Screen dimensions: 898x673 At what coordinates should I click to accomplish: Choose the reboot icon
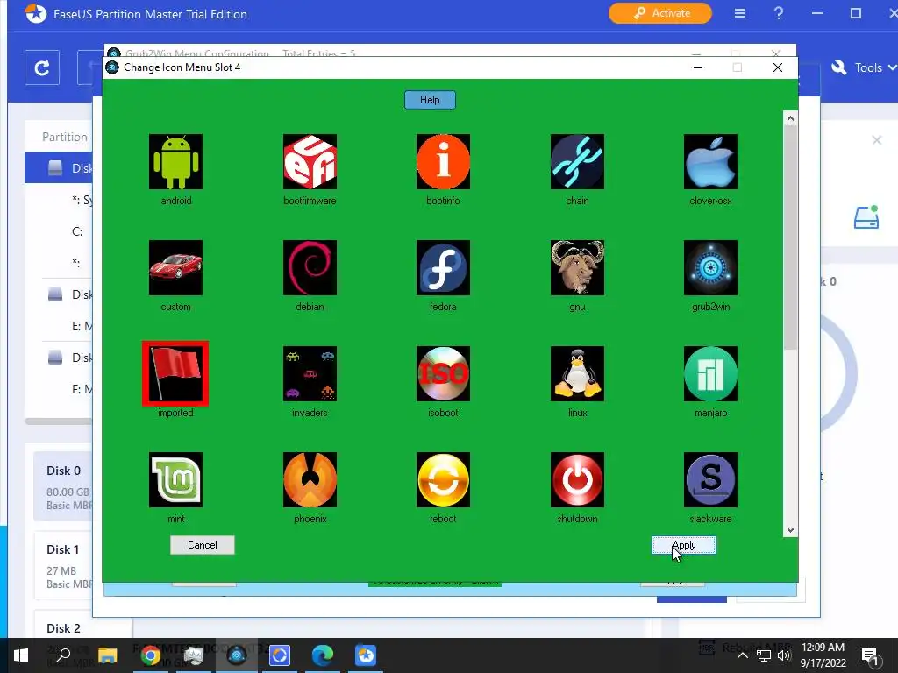(x=443, y=479)
